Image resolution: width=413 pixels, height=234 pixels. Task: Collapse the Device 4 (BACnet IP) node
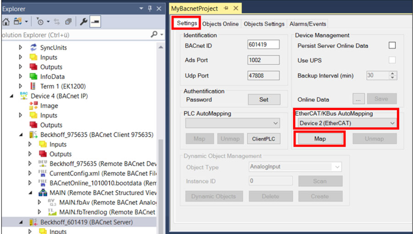pos(11,96)
